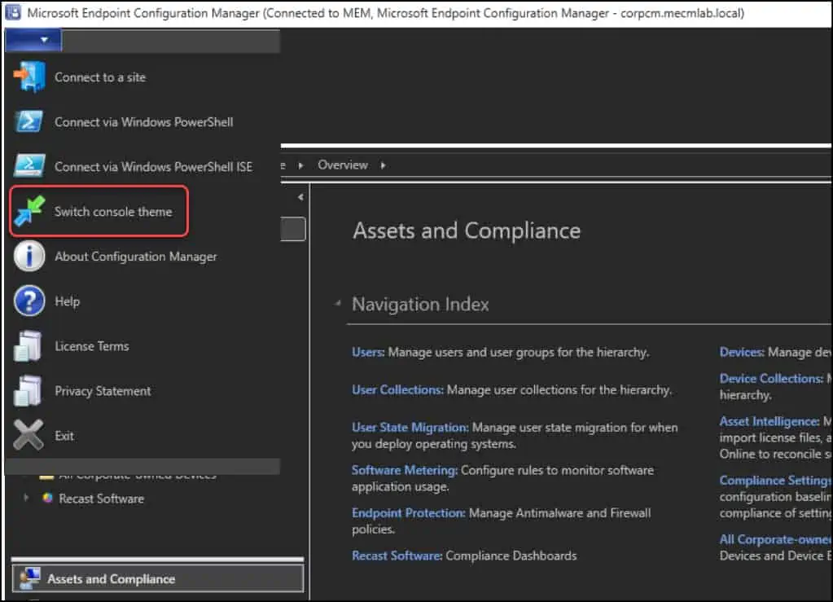Screen dimensions: 833x602
Task: Select the Assets and Compliance workspace button
Action: 158,578
